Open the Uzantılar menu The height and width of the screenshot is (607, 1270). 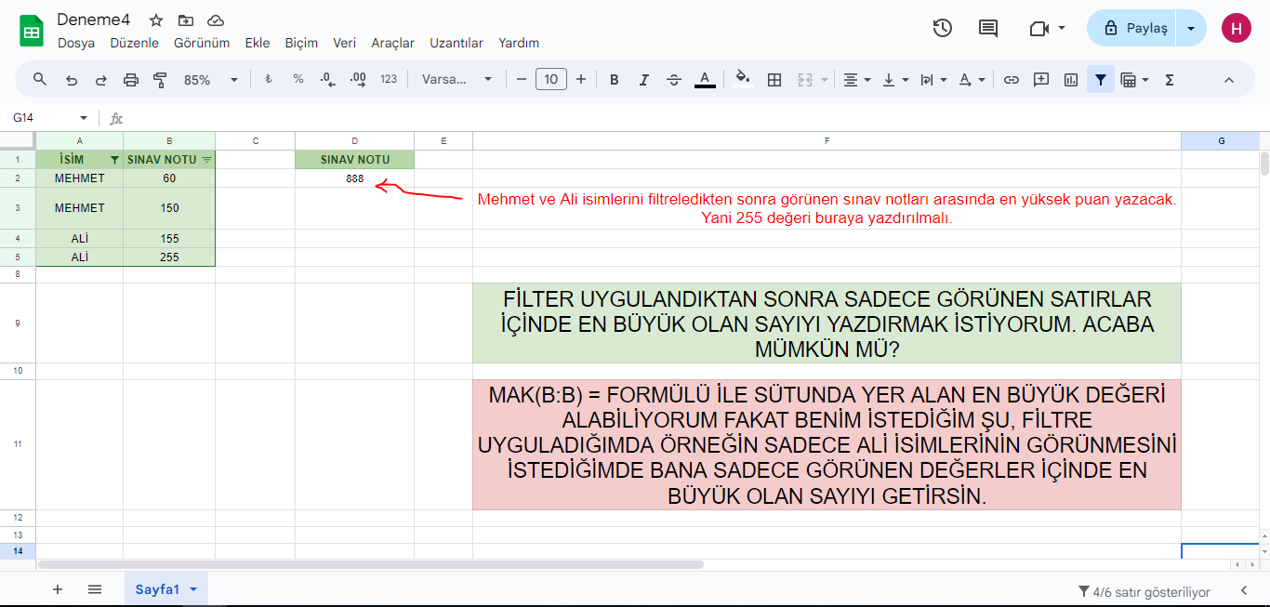456,43
